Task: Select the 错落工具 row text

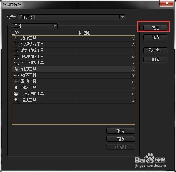Action: pyautogui.click(x=29, y=75)
